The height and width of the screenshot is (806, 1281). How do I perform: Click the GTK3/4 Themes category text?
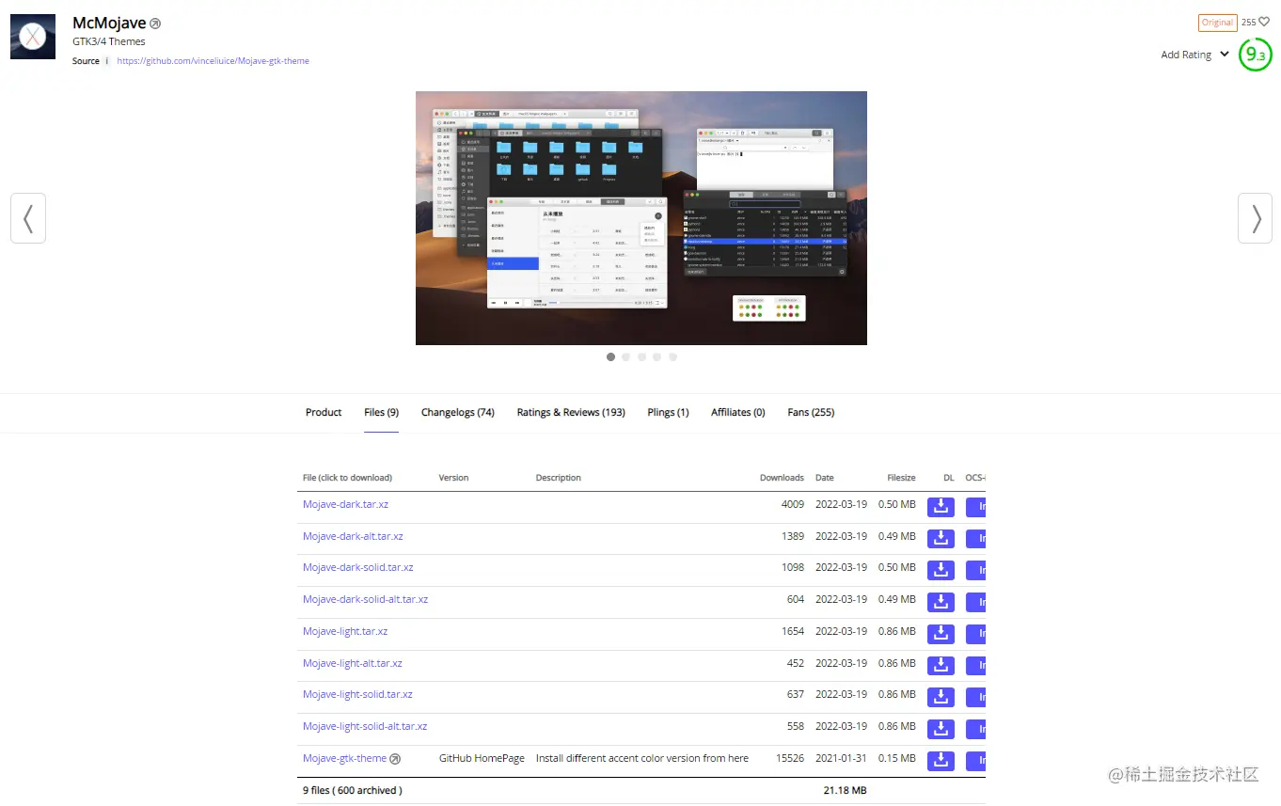[109, 42]
